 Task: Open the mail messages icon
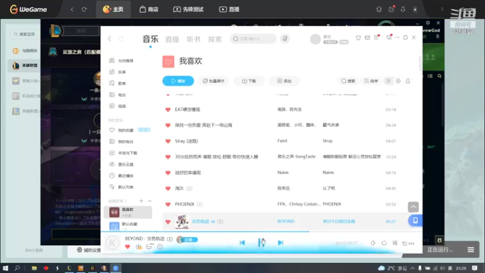point(367,38)
